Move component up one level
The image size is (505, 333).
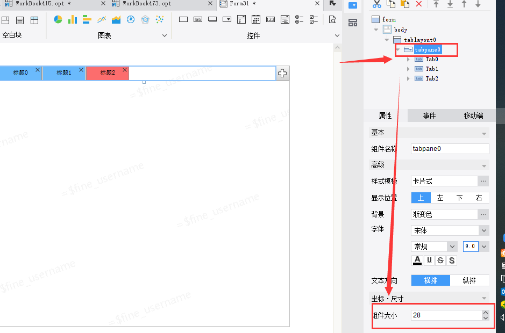(464, 4)
